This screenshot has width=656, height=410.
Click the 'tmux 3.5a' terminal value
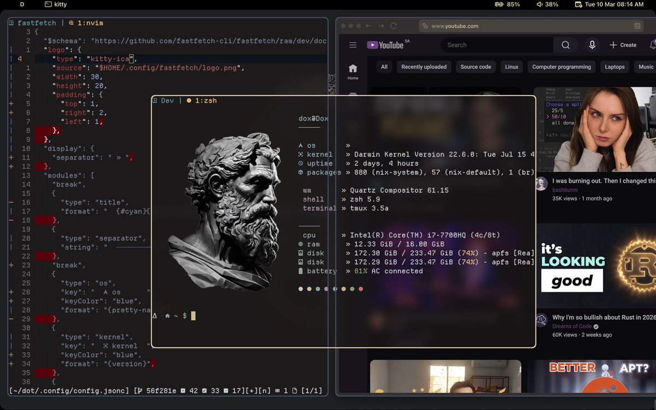[x=369, y=208]
